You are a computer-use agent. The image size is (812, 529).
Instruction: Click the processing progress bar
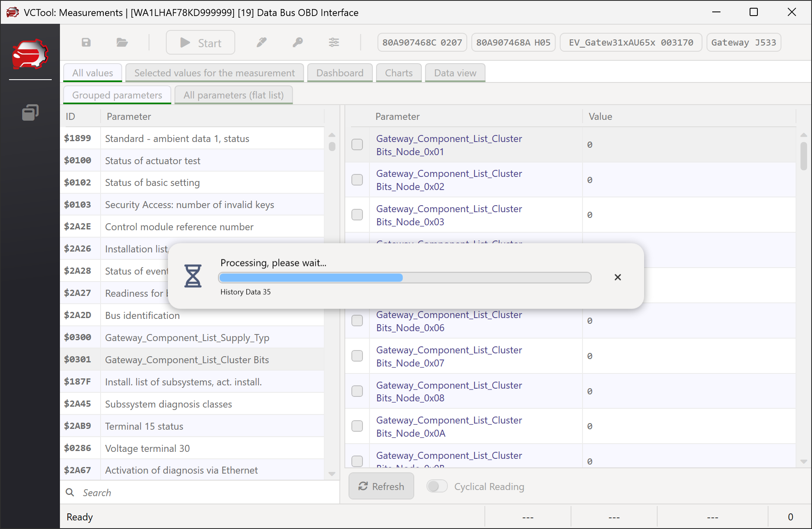click(404, 278)
